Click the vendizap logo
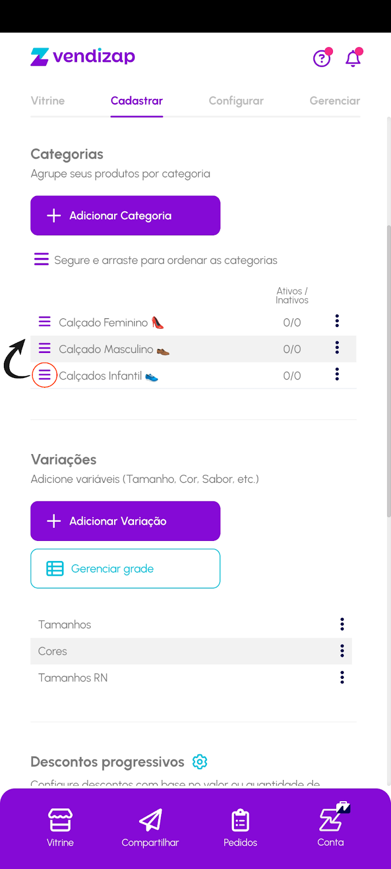Image resolution: width=391 pixels, height=869 pixels. [83, 56]
